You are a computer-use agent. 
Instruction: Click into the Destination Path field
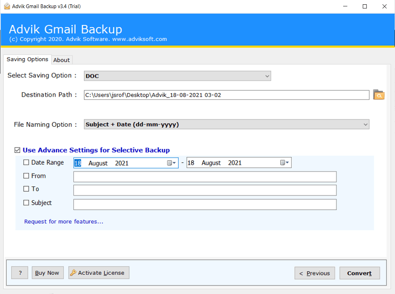click(227, 95)
